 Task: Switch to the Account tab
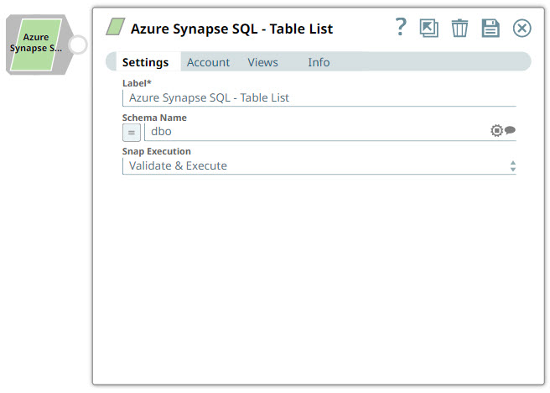click(208, 62)
